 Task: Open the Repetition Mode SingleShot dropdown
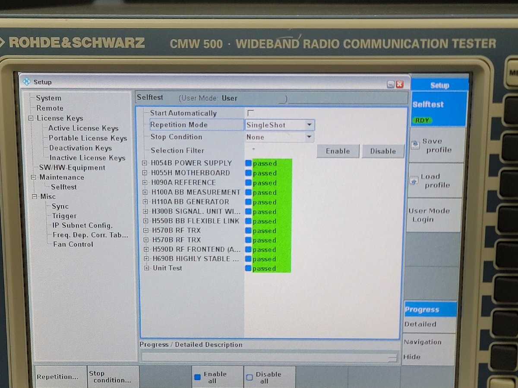click(x=309, y=125)
